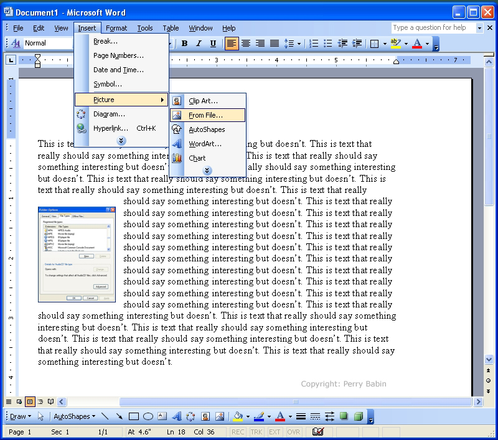Toggle TRK track changes status
The height and width of the screenshot is (440, 498).
tap(256, 432)
